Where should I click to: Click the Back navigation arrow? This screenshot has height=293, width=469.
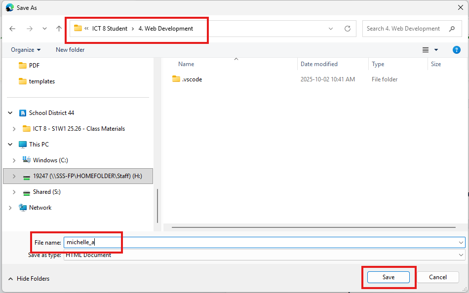[12, 29]
